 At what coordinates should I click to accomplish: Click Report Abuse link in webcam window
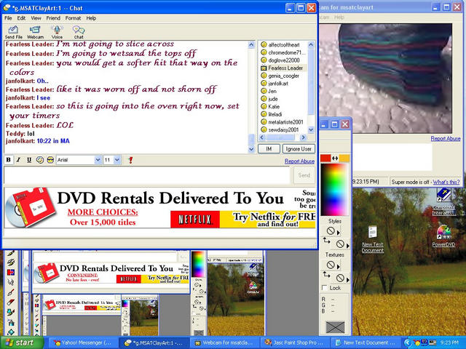446,139
